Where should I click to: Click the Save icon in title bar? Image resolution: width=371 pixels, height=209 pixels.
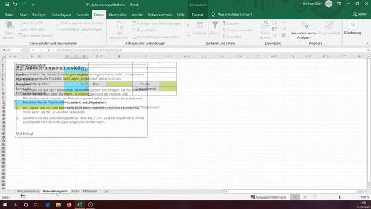tap(7, 4)
